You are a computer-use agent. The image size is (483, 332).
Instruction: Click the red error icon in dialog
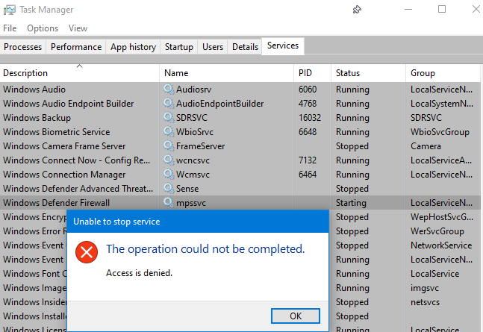[x=87, y=252]
